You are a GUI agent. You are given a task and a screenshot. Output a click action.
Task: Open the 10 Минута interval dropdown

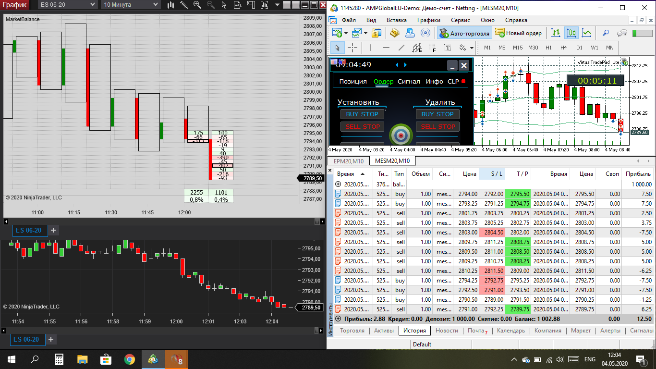click(x=131, y=5)
